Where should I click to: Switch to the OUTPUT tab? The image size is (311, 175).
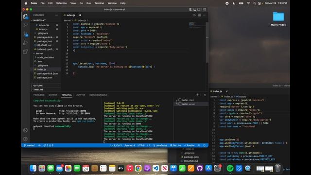tap(53, 95)
